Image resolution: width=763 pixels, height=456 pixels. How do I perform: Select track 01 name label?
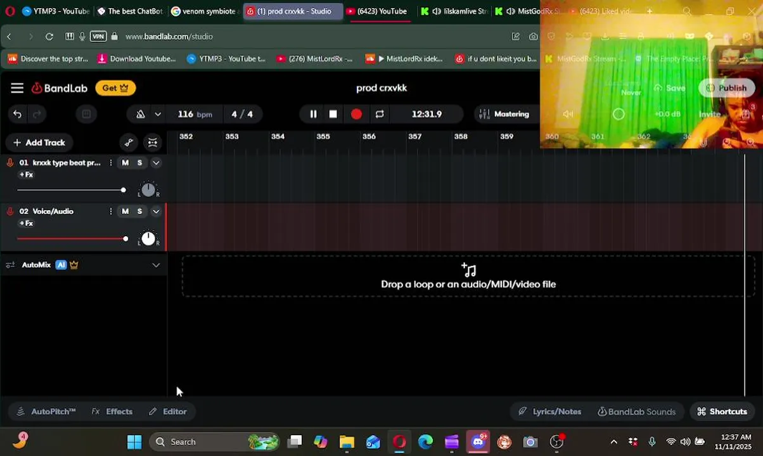pyautogui.click(x=66, y=163)
